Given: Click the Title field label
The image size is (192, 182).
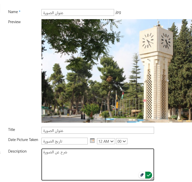Looking at the screenshot, I should coord(12,130).
